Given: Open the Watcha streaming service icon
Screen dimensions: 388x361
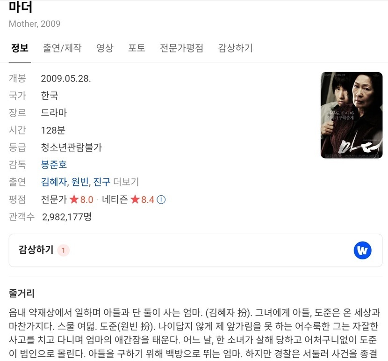Looking at the screenshot, I should click(362, 250).
